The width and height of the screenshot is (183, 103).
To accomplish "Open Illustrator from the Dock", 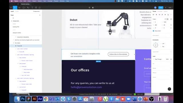I will pos(34,99).
